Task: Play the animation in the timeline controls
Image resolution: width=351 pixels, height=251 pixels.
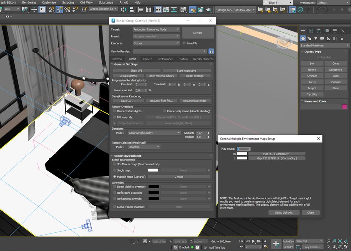Action: [253, 241]
